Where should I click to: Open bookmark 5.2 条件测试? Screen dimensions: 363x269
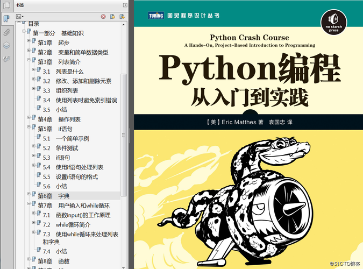click(x=60, y=148)
